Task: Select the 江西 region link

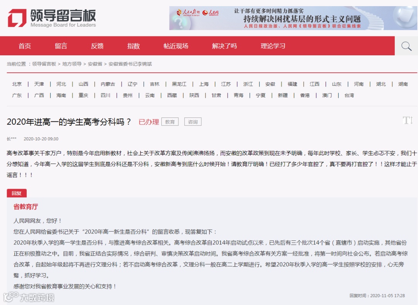Action: 315,84
